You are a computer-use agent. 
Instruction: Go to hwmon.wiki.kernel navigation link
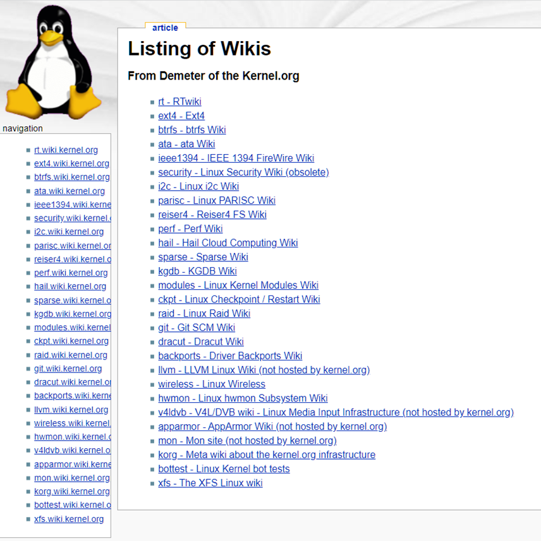tap(73, 437)
